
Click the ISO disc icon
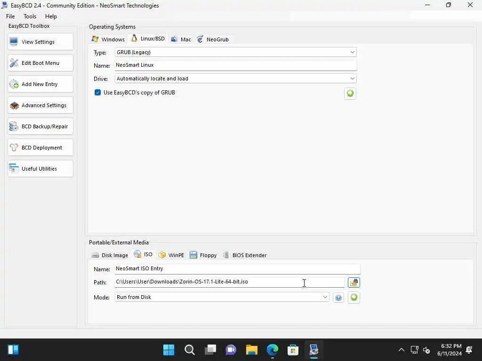pos(137,254)
